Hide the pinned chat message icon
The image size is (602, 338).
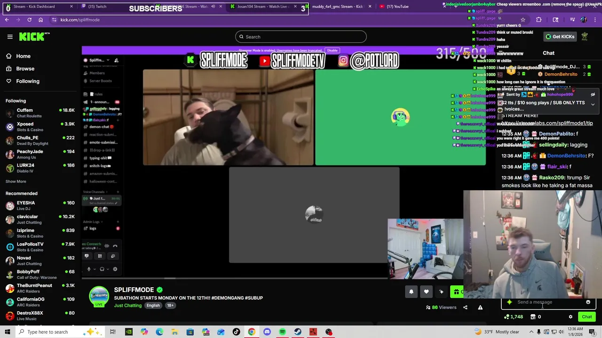593,95
